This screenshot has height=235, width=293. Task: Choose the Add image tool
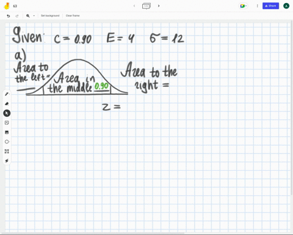pyautogui.click(x=7, y=132)
